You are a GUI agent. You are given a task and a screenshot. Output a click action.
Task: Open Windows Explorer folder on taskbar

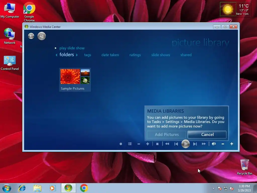tap(37, 188)
